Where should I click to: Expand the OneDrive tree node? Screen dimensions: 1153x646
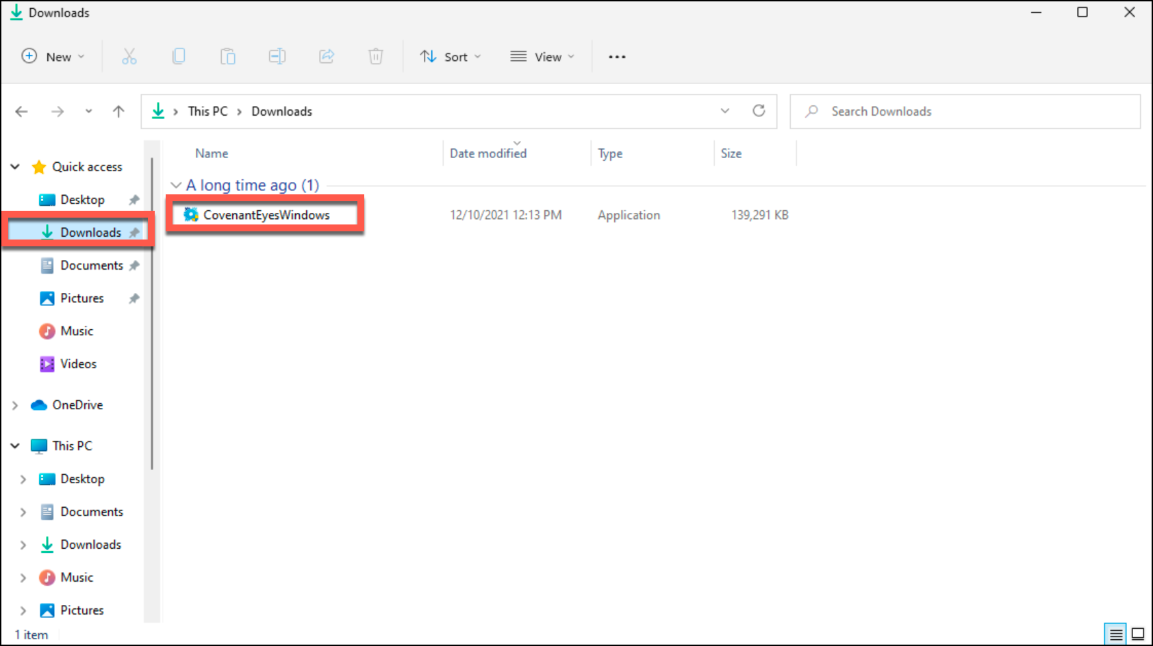[x=15, y=405]
